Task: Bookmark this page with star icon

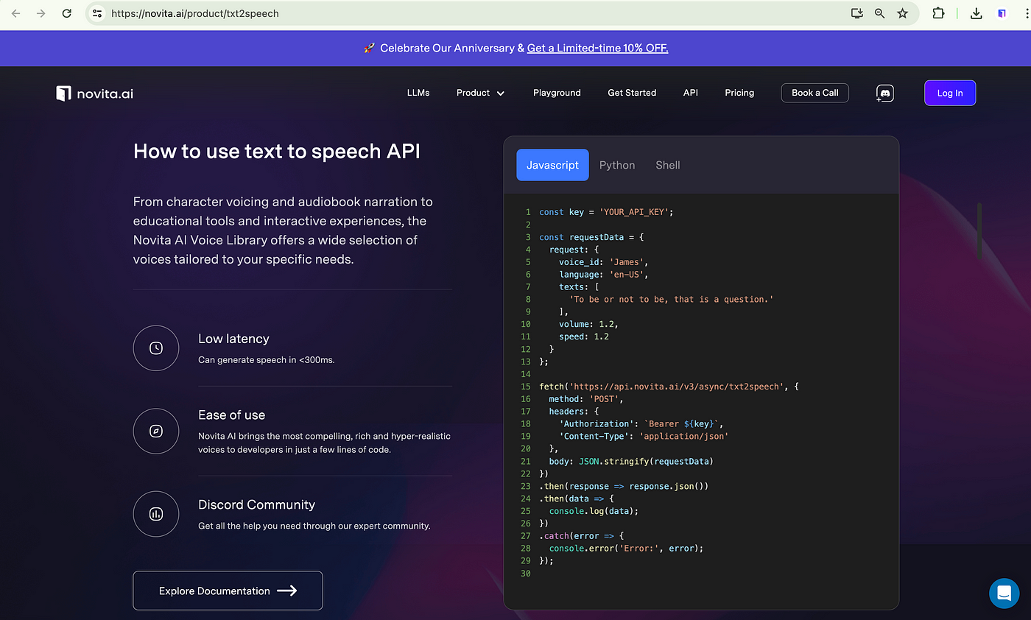Action: 902,13
